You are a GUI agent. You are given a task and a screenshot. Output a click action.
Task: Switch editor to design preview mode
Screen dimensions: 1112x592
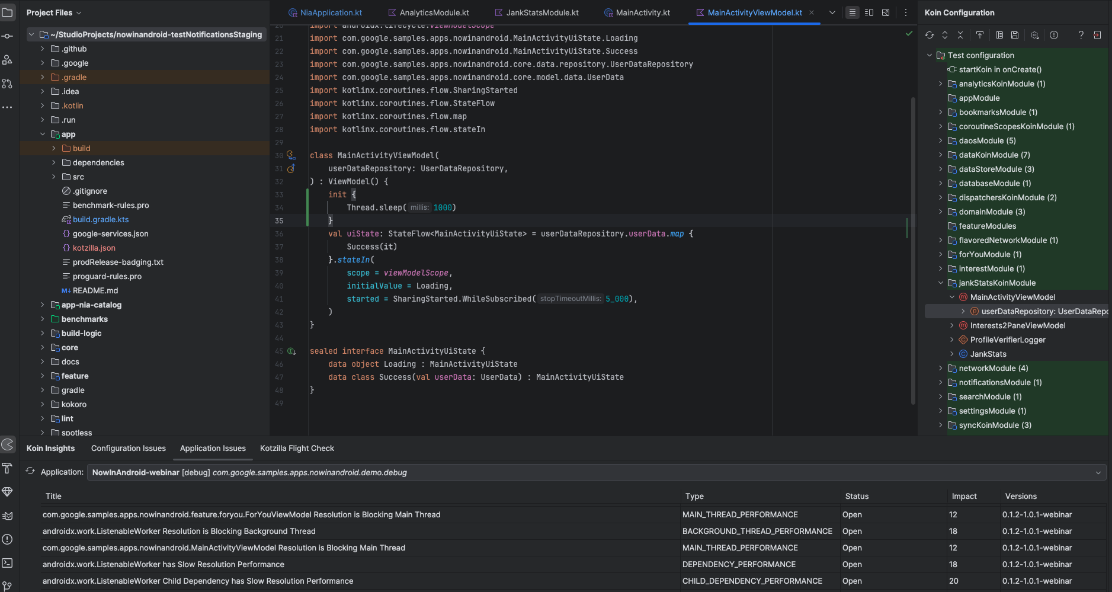coord(886,12)
